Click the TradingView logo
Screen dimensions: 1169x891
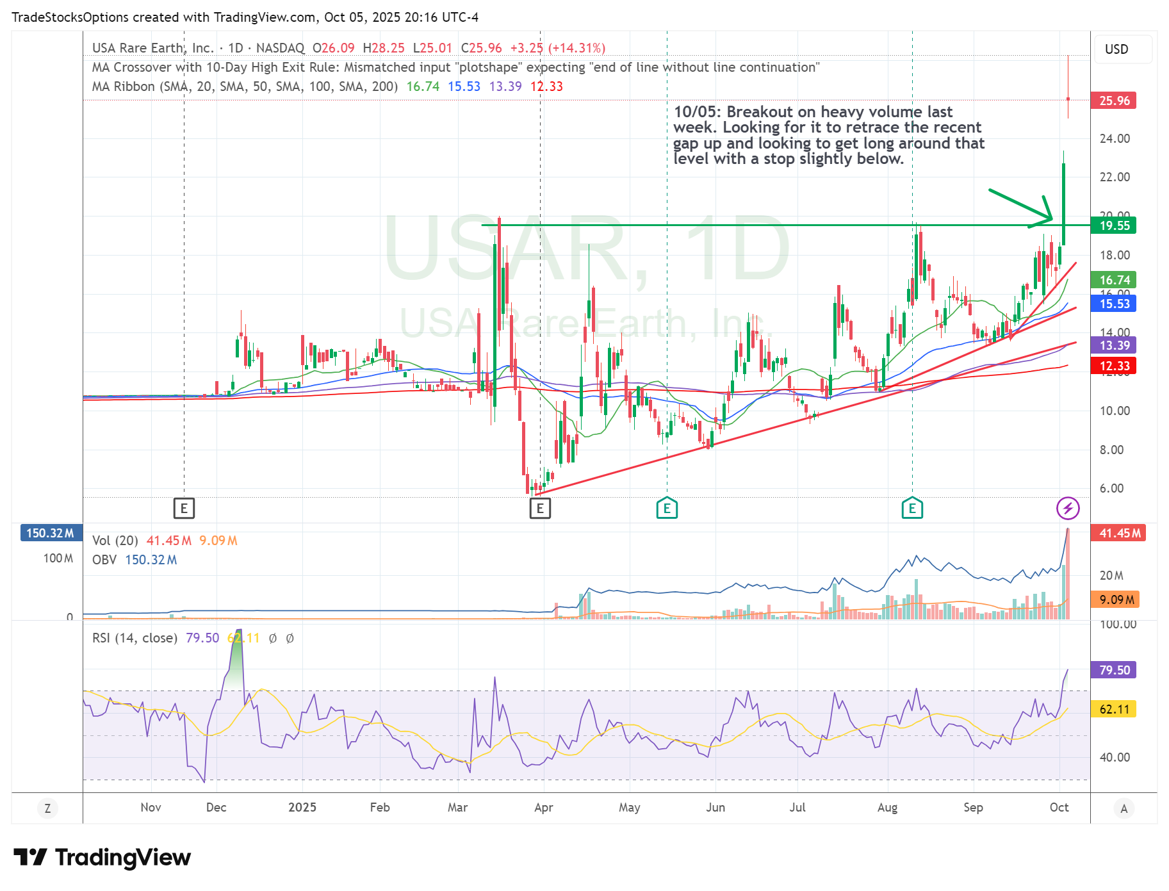coord(102,857)
